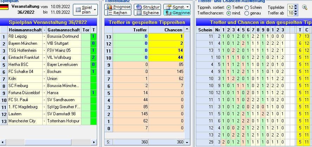
Task: Click the Schein column header
Action: coord(205,30)
